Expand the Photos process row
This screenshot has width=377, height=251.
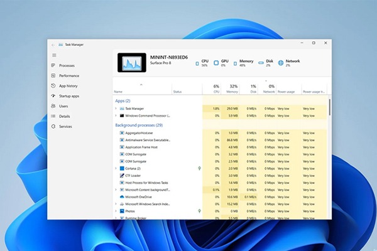point(116,211)
